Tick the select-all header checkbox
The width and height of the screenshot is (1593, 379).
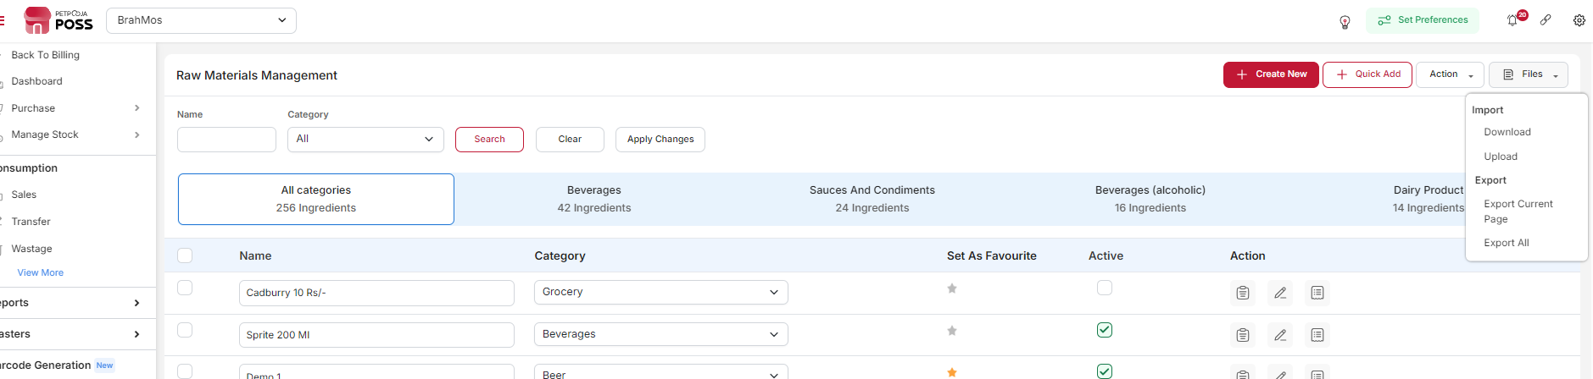tap(185, 255)
